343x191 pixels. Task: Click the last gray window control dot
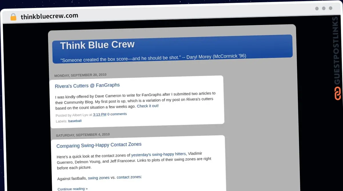(x=330, y=8)
